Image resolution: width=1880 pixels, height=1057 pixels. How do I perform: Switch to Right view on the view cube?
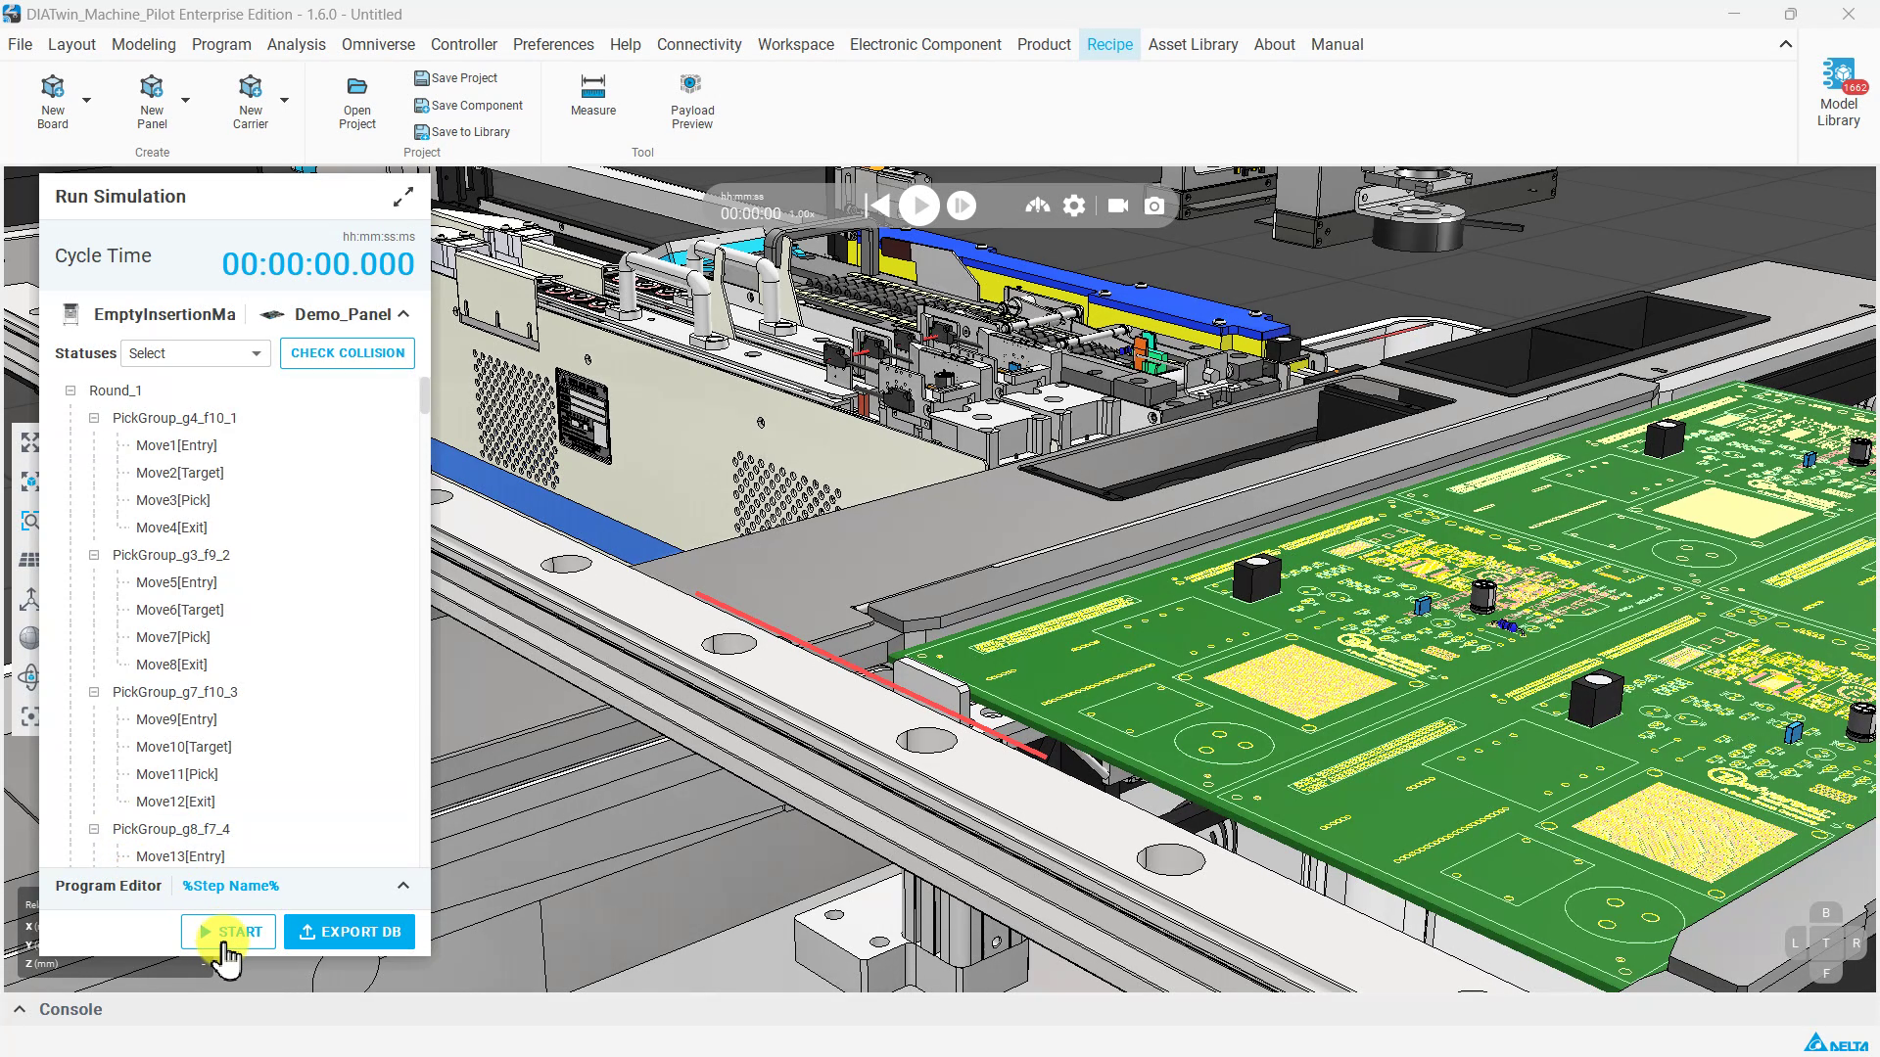1856,943
